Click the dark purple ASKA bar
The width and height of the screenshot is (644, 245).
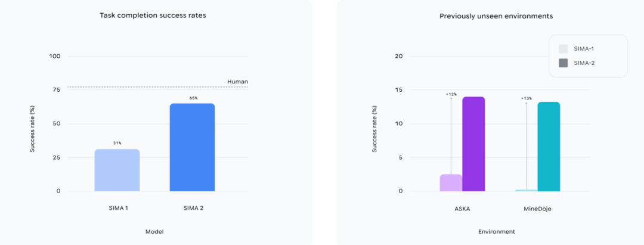coord(473,144)
